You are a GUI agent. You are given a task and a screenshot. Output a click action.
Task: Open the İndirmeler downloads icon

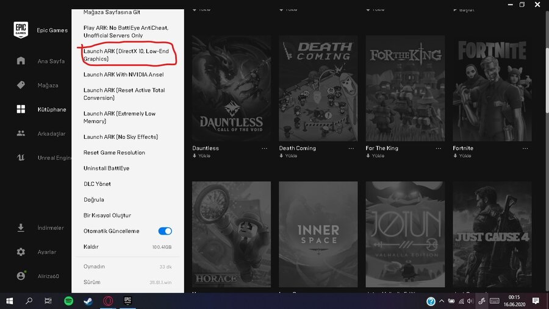pos(21,227)
